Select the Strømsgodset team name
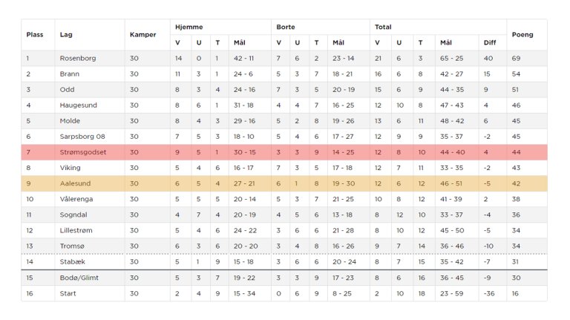The height and width of the screenshot is (320, 570). (x=83, y=151)
